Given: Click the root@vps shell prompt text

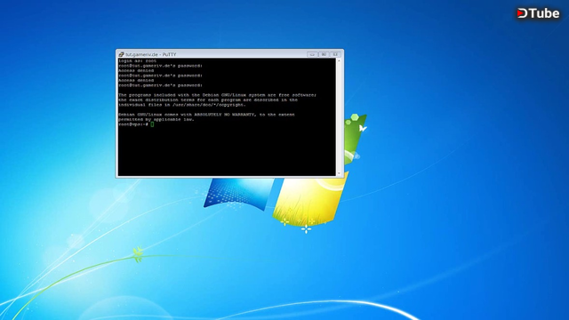Looking at the screenshot, I should [x=133, y=124].
